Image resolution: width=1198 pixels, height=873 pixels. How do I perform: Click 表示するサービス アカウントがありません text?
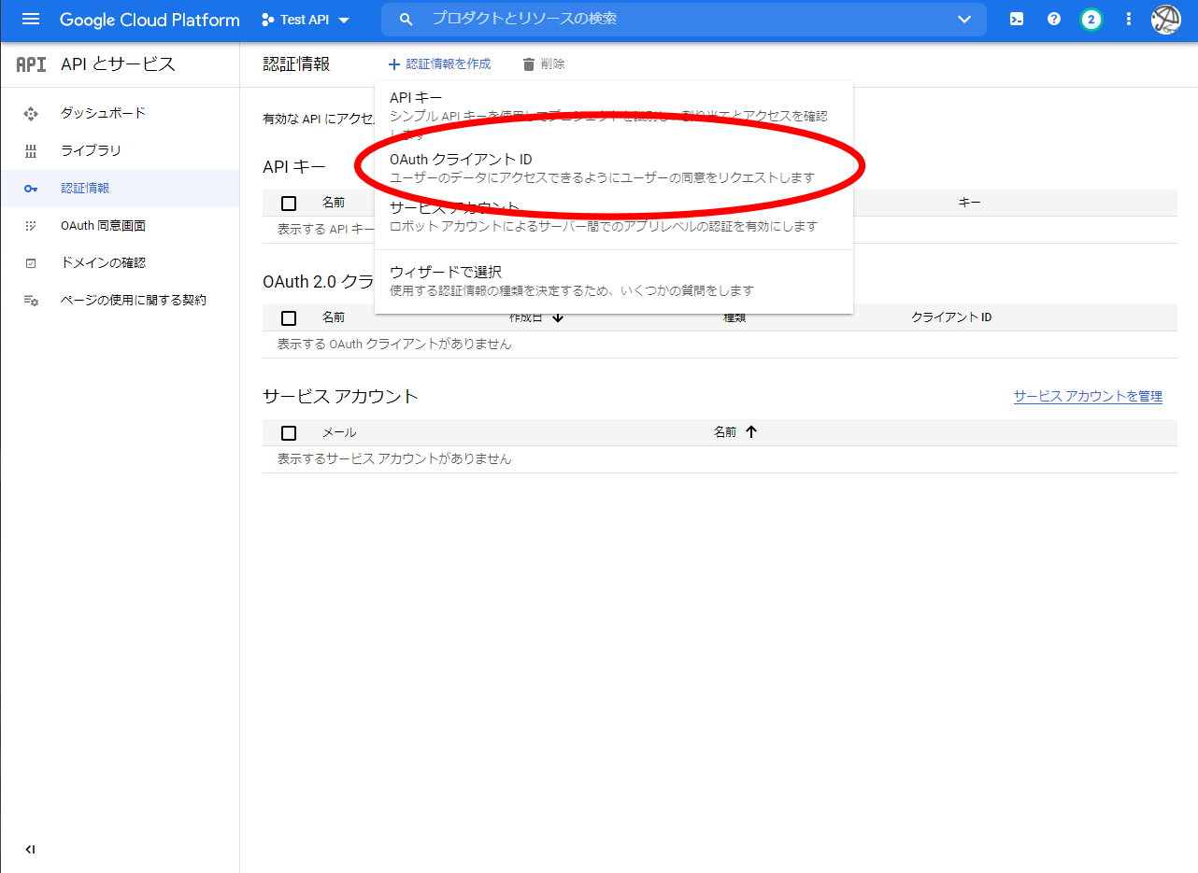(394, 459)
